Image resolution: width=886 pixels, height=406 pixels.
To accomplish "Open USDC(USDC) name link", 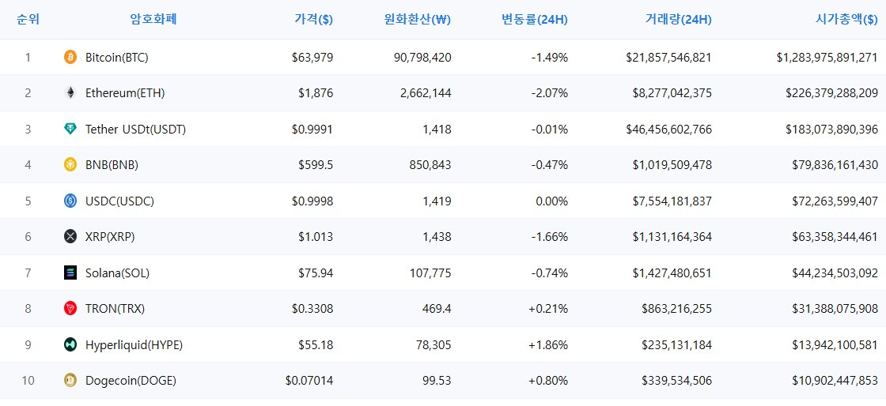I will pos(119,201).
